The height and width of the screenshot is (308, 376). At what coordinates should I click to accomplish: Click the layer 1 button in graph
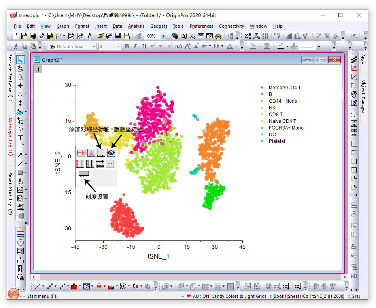[x=38, y=69]
